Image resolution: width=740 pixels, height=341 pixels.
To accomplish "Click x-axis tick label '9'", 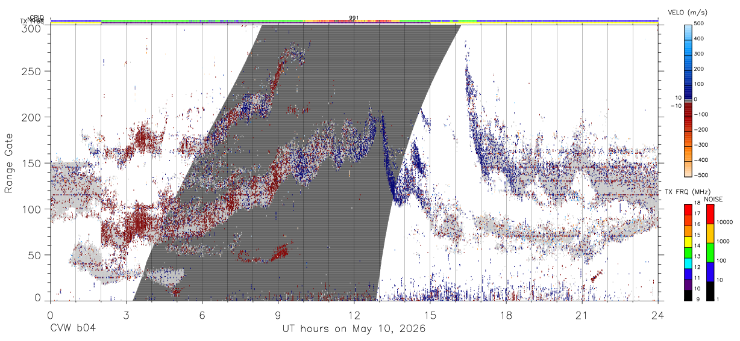I will pos(278,315).
